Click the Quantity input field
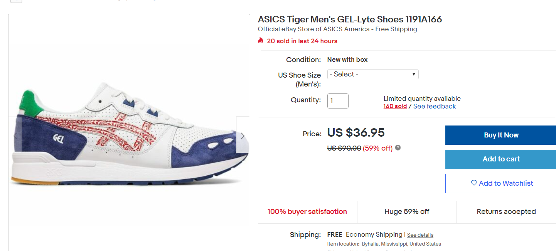The height and width of the screenshot is (251, 556). pos(338,101)
